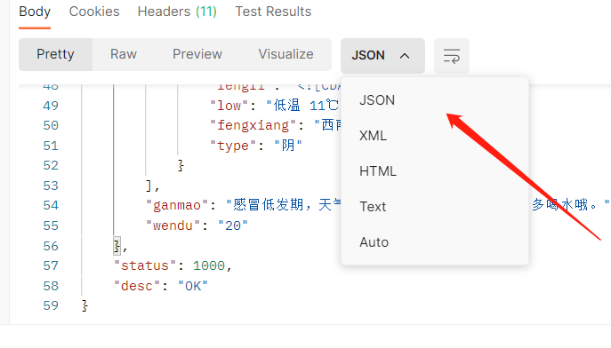Click the "低温 11℃" value text
The image size is (611, 348).
click(302, 106)
